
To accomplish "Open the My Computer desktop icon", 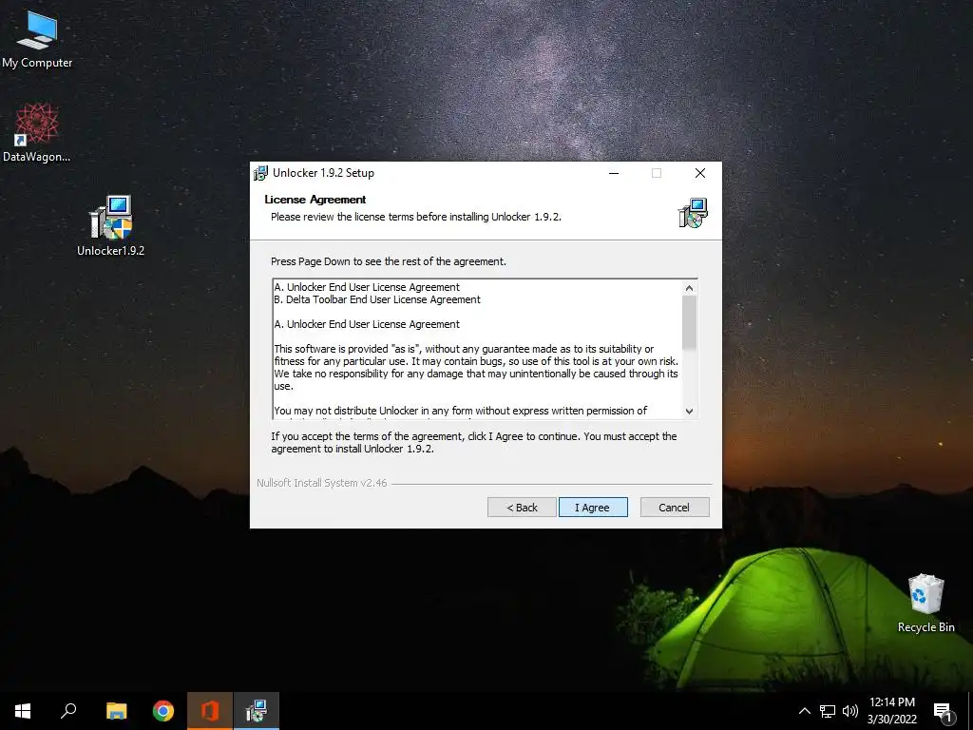I will tap(37, 40).
